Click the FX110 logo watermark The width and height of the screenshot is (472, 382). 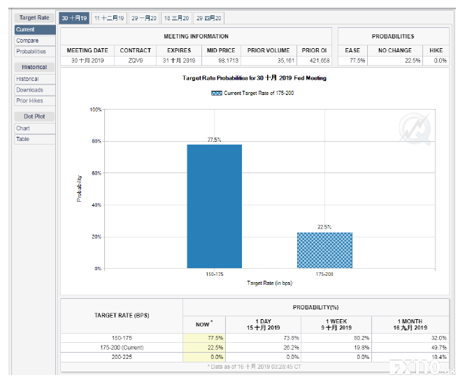pos(422,367)
